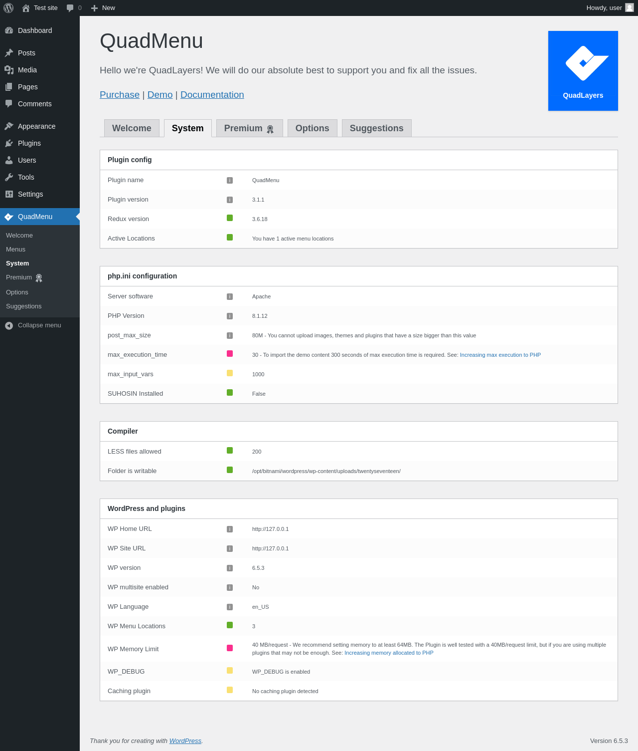Click info icon next to Plugin name
This screenshot has height=751, width=638.
(x=230, y=180)
